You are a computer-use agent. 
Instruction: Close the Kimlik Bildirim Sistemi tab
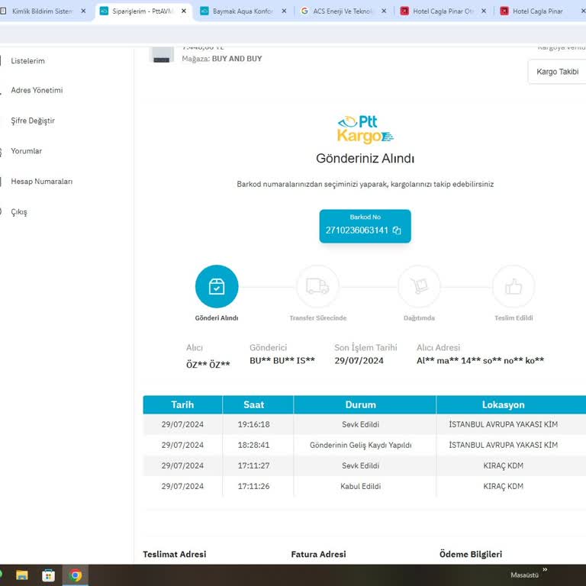point(83,11)
